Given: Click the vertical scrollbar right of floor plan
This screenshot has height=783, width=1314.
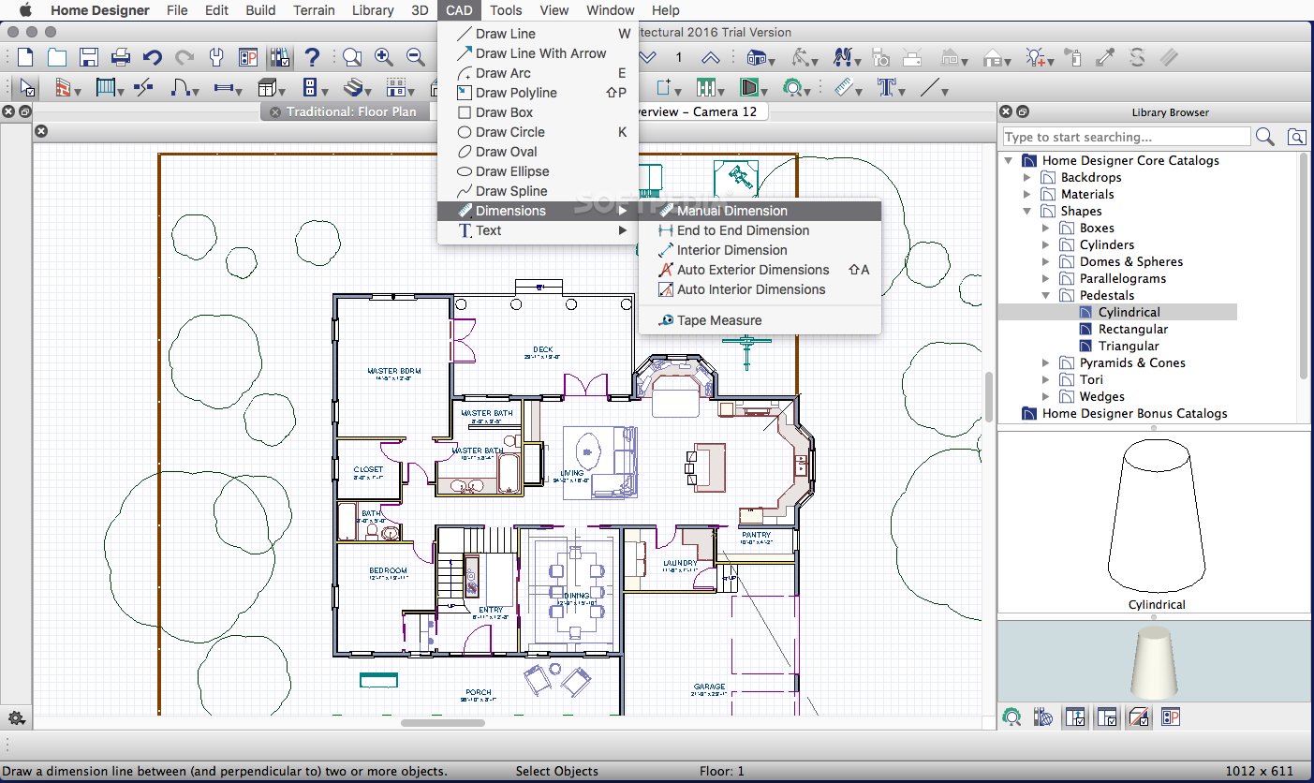Looking at the screenshot, I should (x=989, y=396).
